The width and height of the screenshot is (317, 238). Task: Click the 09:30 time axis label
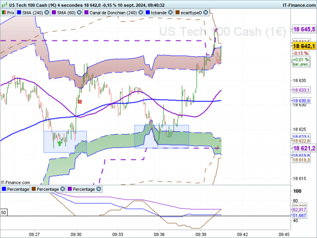tap(76, 235)
